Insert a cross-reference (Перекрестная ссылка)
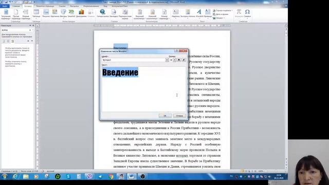The width and height of the screenshot is (329, 185). [125, 14]
